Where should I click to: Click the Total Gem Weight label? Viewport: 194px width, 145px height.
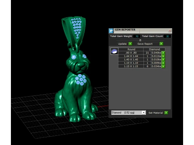[121, 36]
